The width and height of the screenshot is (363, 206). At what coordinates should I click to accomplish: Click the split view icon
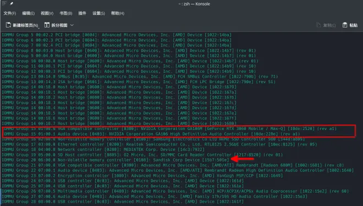(x=47, y=25)
